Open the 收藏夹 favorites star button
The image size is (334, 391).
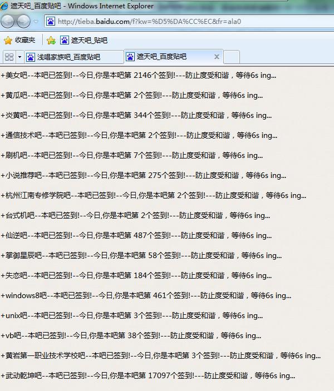coord(19,40)
